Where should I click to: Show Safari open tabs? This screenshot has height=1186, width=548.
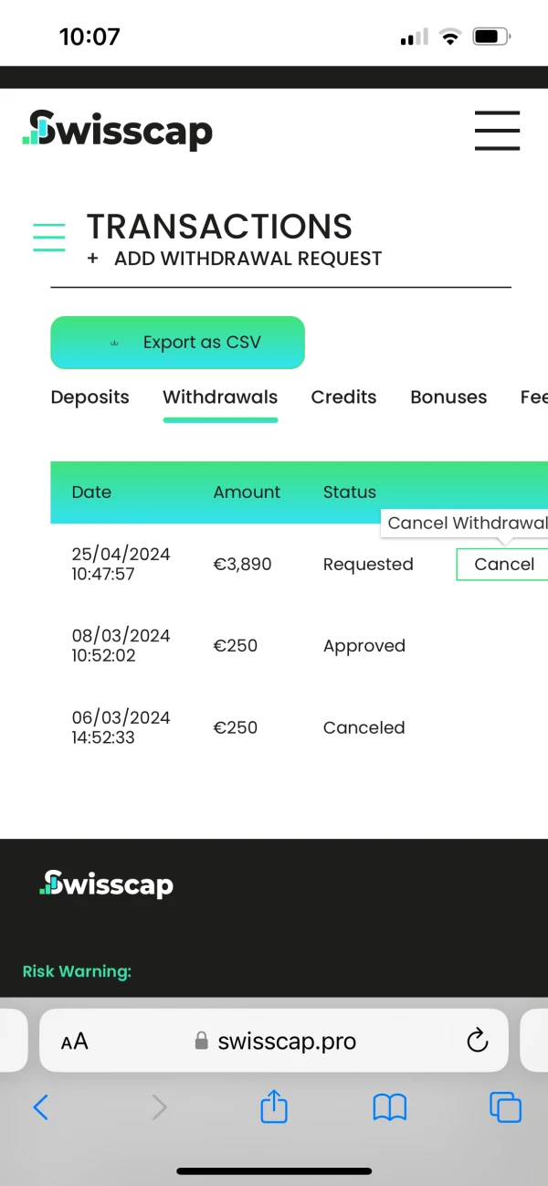pyautogui.click(x=505, y=1107)
